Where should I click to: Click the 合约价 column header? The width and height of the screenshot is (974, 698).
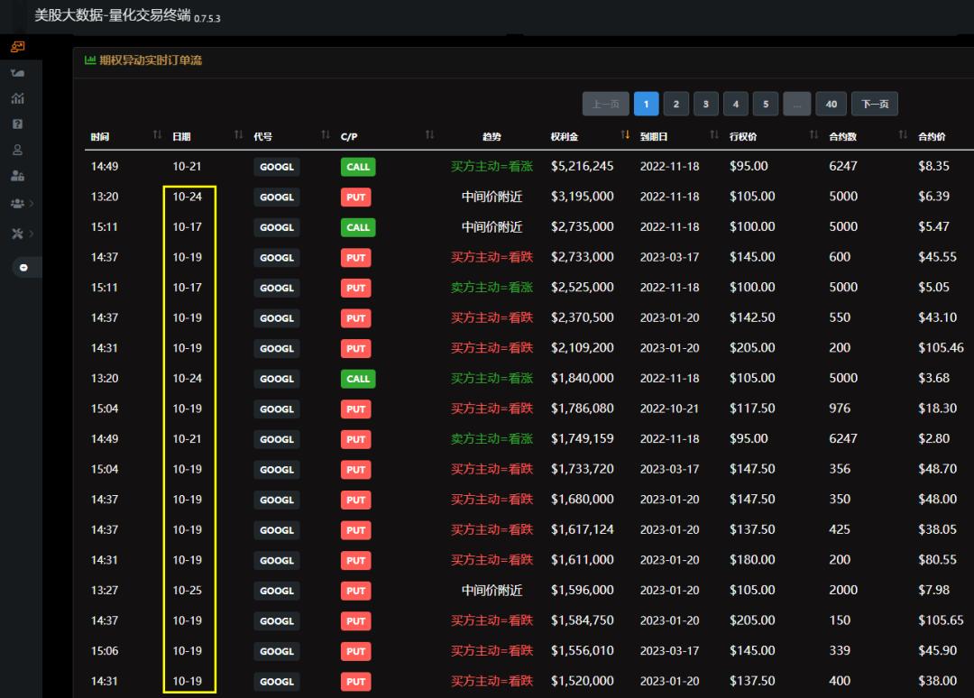pyautogui.click(x=932, y=136)
